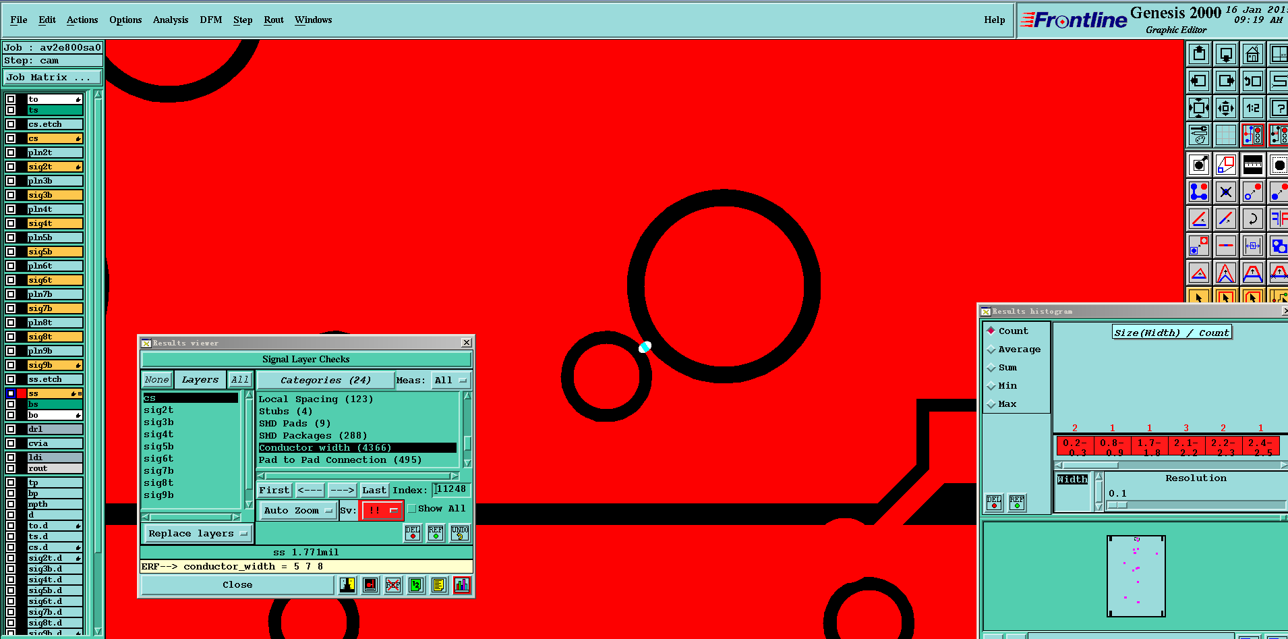Click the Index input field
The width and height of the screenshot is (1288, 639).
[451, 489]
